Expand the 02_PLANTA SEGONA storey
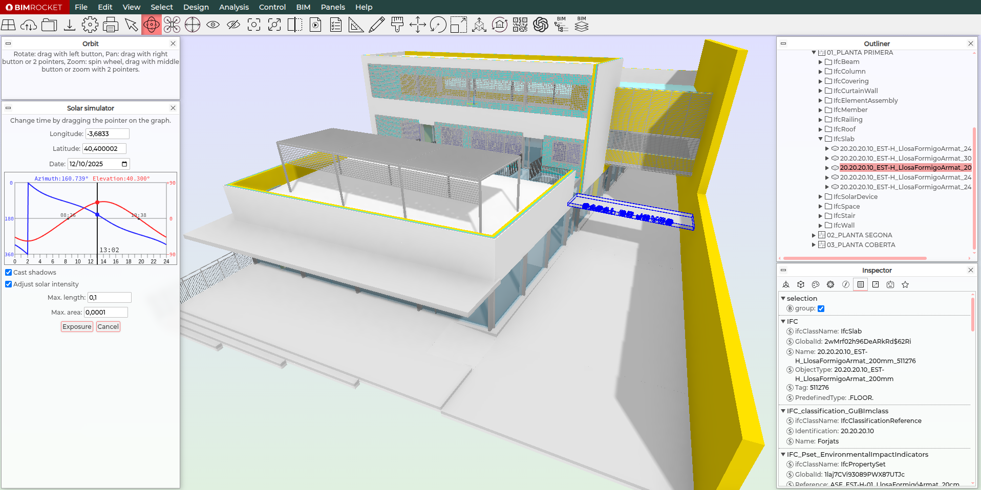Image resolution: width=981 pixels, height=490 pixels. click(x=814, y=235)
